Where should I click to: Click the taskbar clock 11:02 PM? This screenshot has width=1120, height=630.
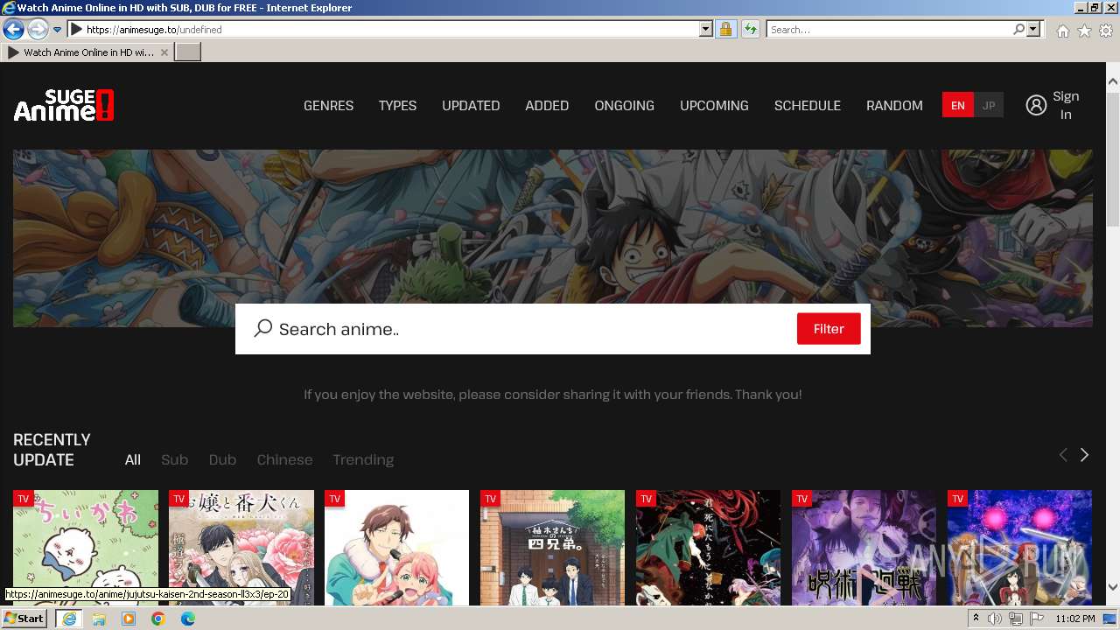pos(1074,619)
